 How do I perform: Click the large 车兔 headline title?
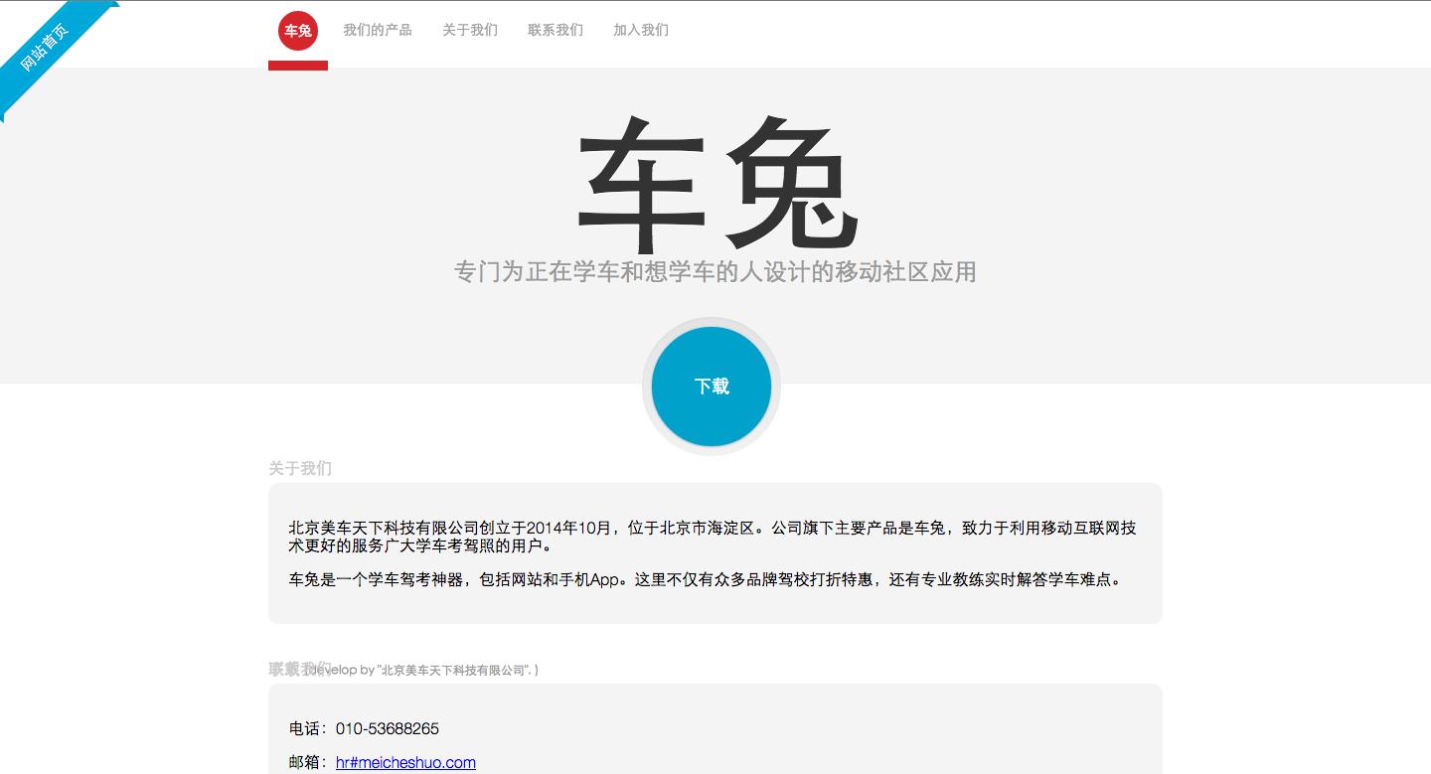tap(715, 184)
